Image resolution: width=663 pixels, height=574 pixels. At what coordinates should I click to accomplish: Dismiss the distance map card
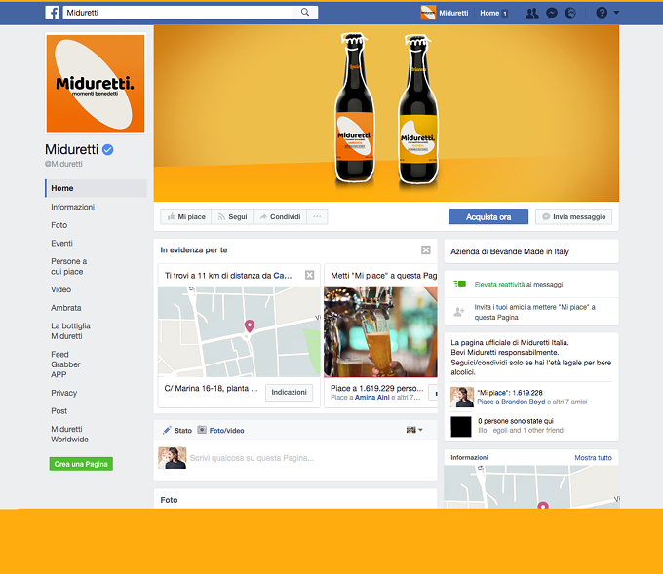pos(309,275)
